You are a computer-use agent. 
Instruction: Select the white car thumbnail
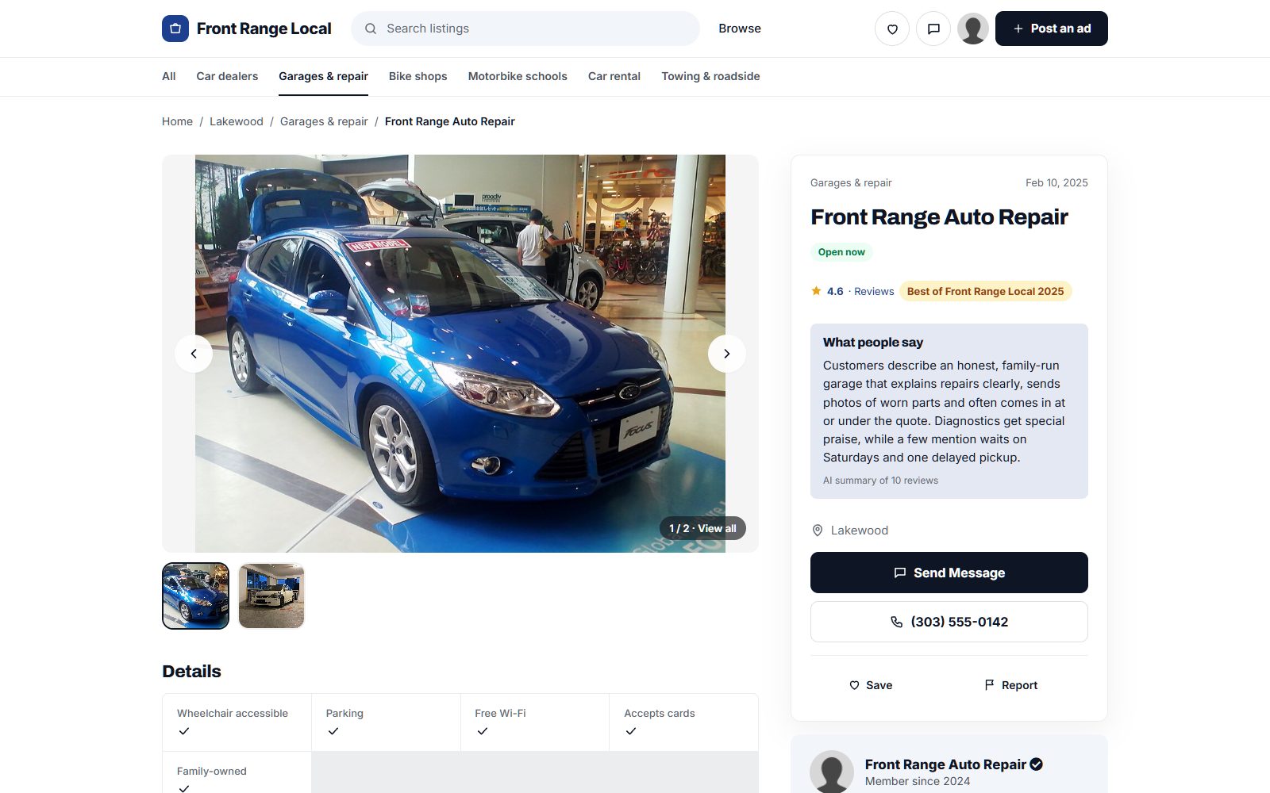coord(271,596)
